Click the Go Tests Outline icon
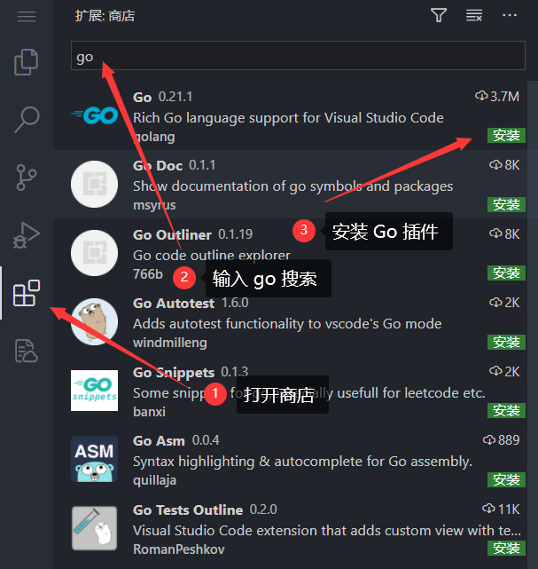The height and width of the screenshot is (569, 538). pyautogui.click(x=94, y=528)
